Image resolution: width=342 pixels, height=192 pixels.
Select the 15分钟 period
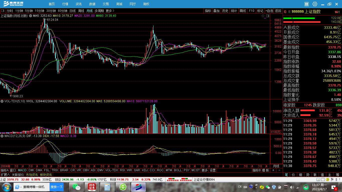40,11
